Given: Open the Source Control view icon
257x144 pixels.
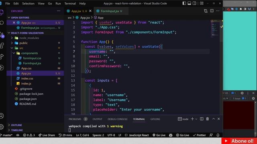Looking at the screenshot, I should point(2,35).
